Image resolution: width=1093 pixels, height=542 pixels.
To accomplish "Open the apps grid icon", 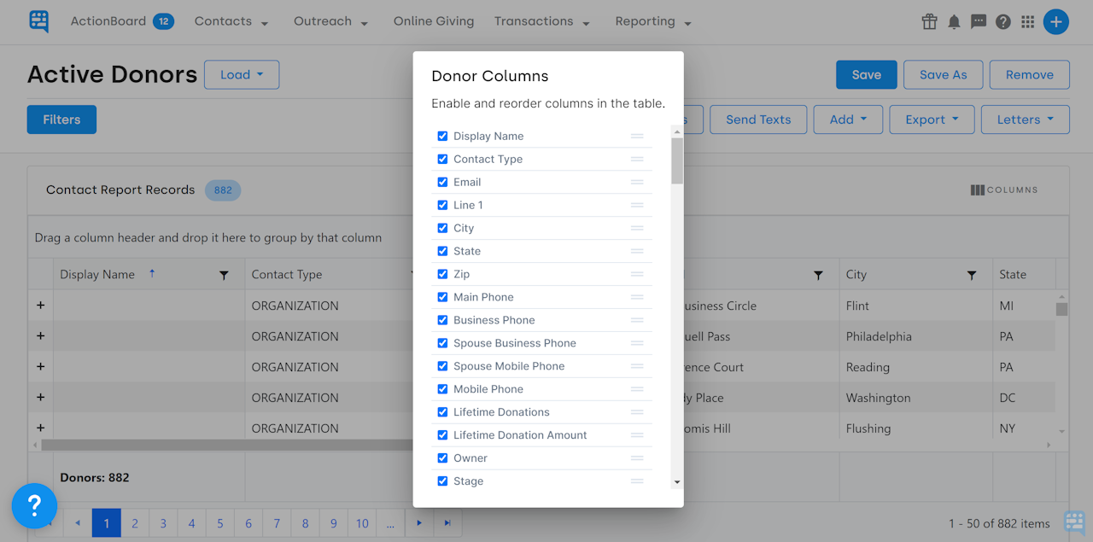I will point(1028,21).
